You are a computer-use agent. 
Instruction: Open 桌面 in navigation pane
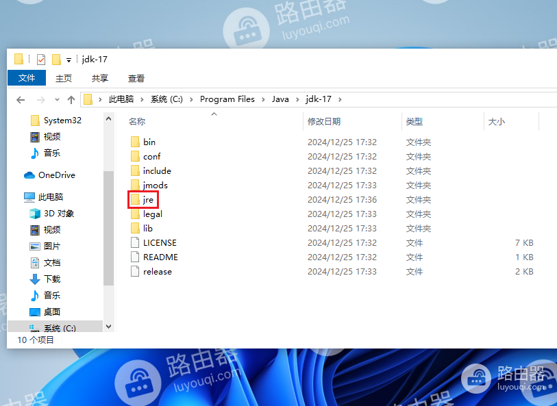45,312
